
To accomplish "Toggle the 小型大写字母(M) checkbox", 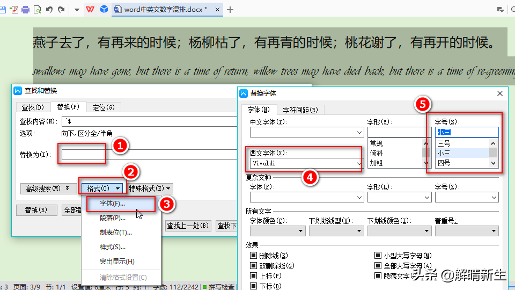I will pos(378,256).
